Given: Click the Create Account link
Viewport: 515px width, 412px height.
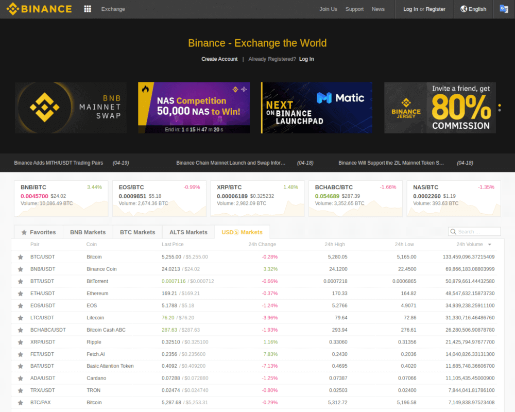Looking at the screenshot, I should coord(219,59).
